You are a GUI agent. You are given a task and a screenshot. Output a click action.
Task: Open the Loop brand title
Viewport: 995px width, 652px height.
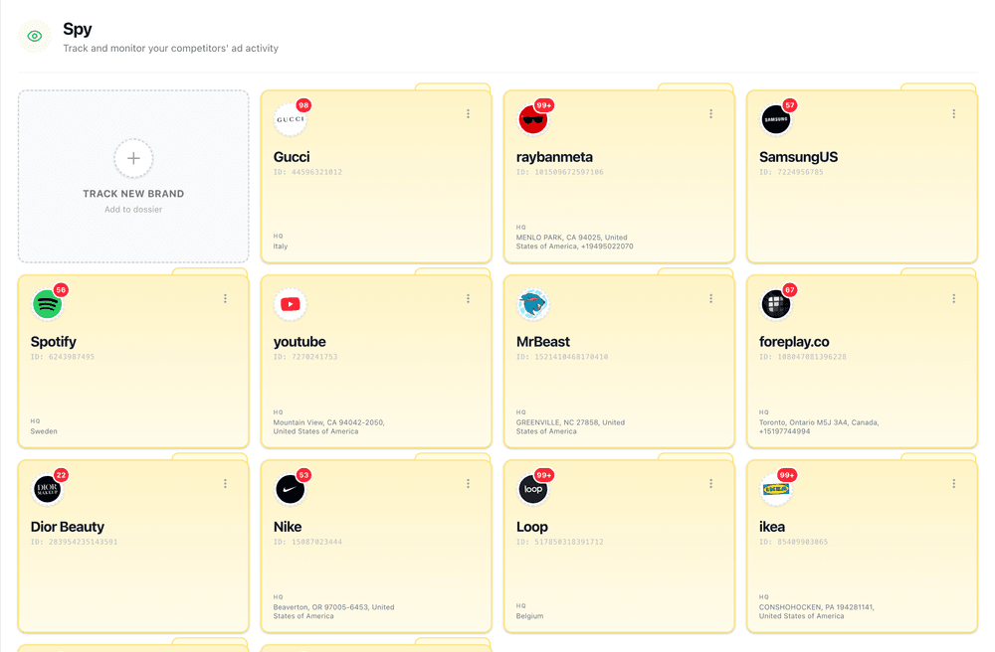pyautogui.click(x=531, y=527)
